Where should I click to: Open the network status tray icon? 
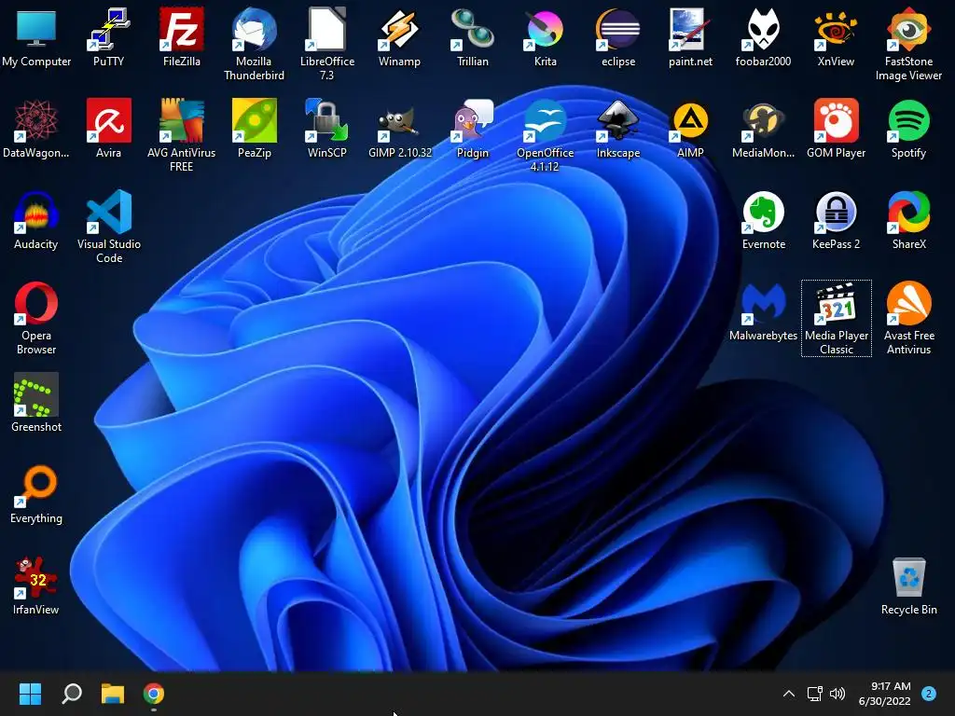[814, 694]
